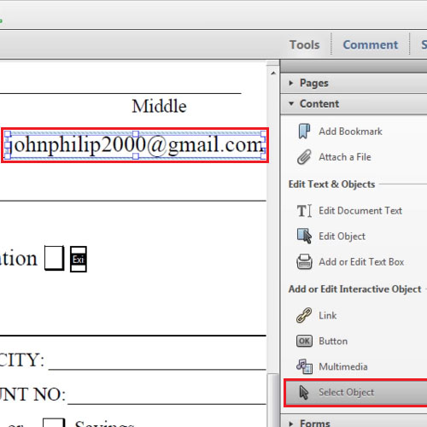Viewport: 427px width, 427px height.
Task: Open the Tools pane tab
Action: 304,44
